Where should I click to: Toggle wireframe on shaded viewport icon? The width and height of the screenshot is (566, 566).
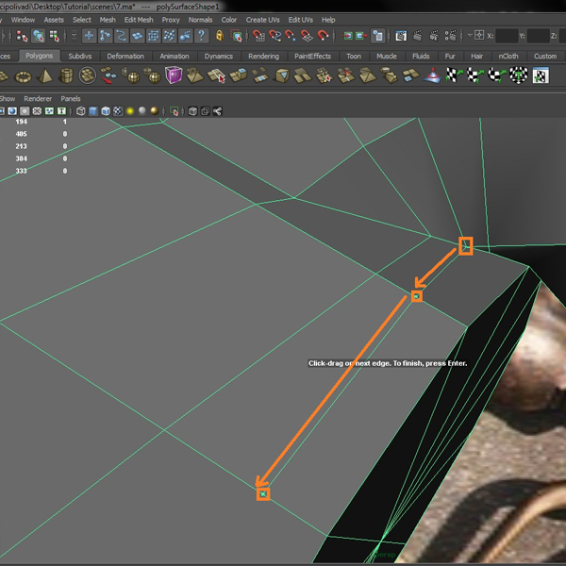click(x=106, y=111)
